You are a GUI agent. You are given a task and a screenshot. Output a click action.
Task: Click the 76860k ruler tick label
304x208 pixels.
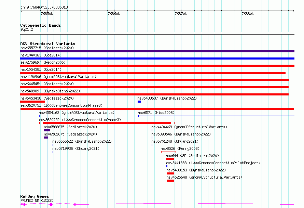(114, 14)
